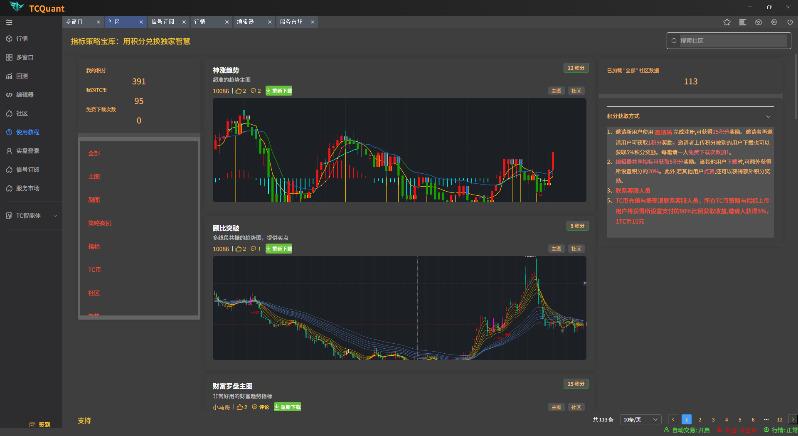Screen dimensions: 798x436
Task: Like the 神涨趋势 strategy with thumbs-up icon
Action: tap(239, 91)
